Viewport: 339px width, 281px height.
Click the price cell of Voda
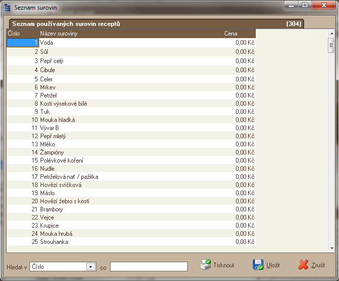[240, 43]
